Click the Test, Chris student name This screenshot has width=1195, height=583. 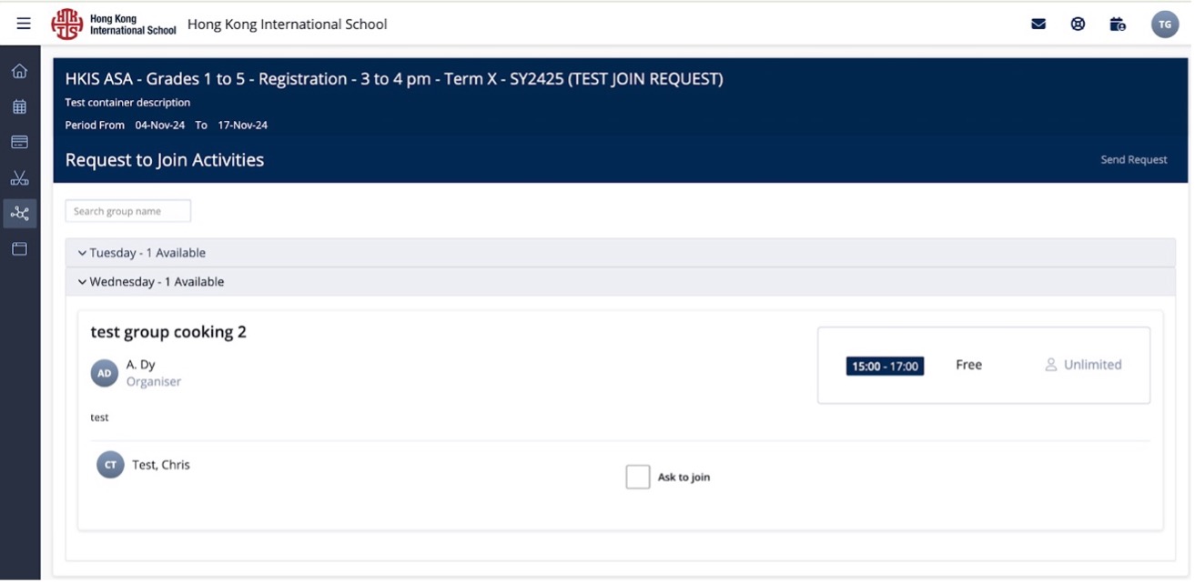161,465
